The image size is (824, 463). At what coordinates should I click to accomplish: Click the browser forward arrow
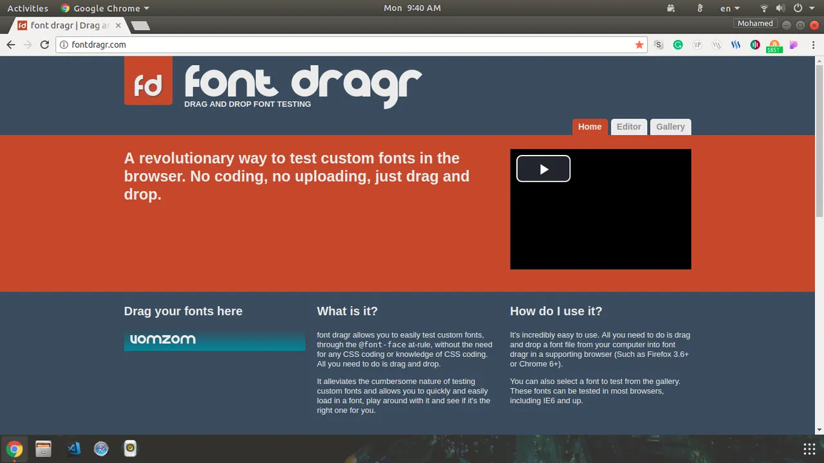pos(28,44)
